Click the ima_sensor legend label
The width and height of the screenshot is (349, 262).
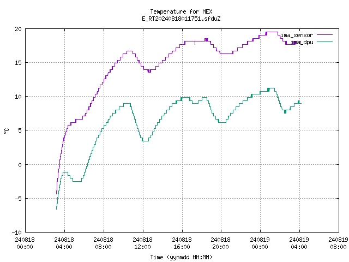(297, 35)
